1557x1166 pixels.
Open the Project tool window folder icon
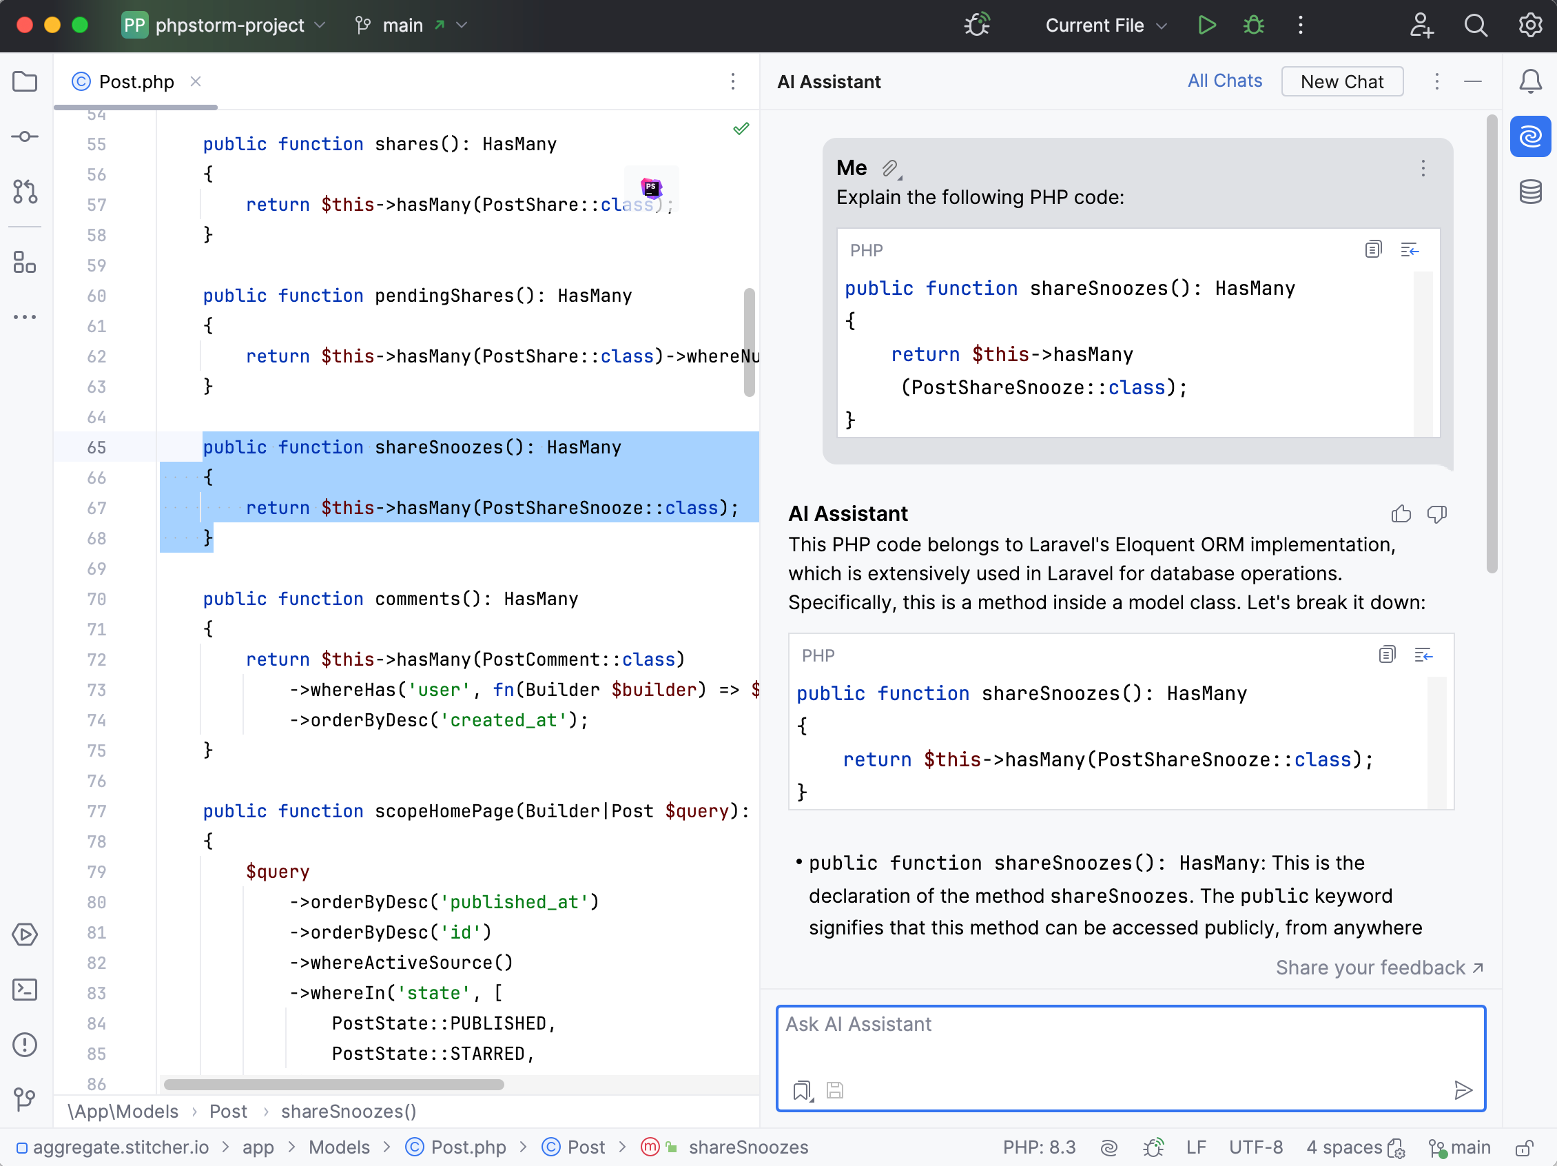click(25, 82)
